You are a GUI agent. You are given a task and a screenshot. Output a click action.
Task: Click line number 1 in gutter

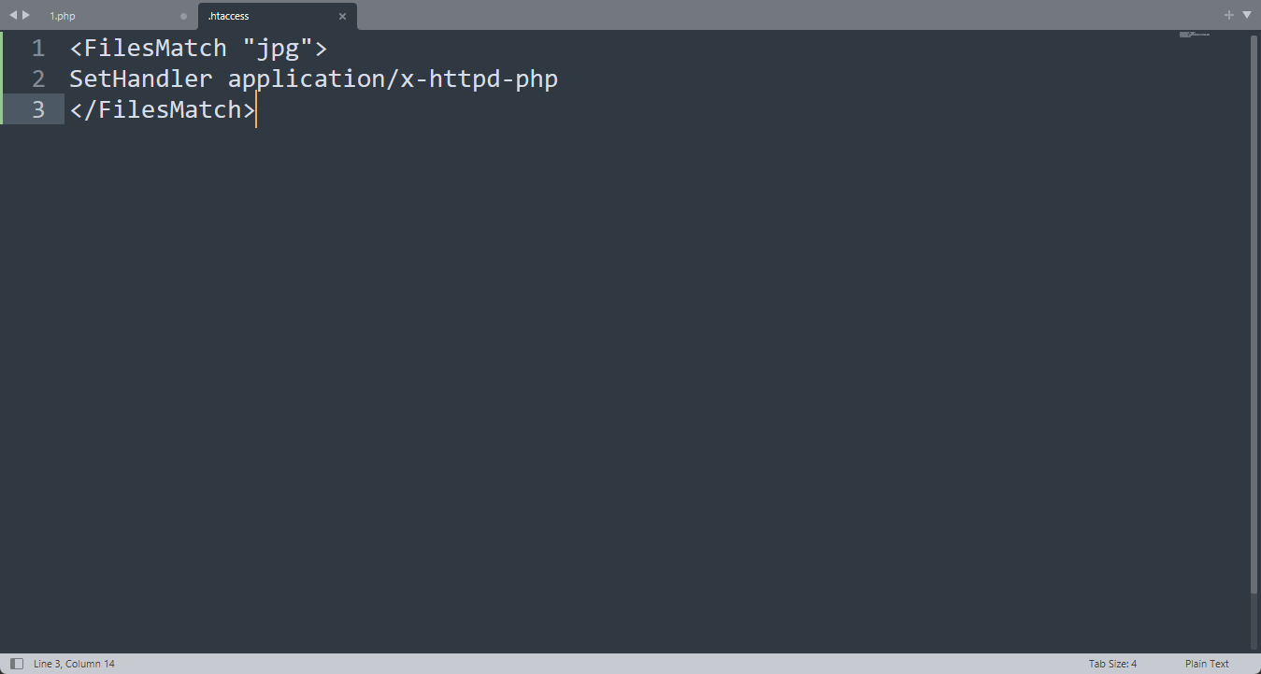38,49
